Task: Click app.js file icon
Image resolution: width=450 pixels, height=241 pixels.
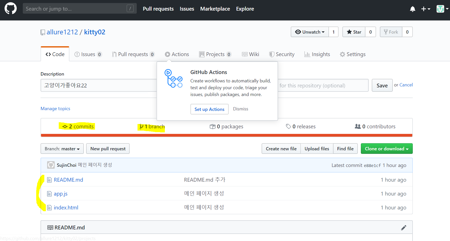Action: click(49, 194)
